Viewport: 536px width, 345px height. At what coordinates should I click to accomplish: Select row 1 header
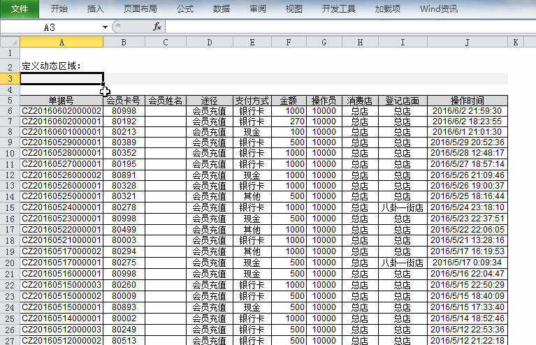pyautogui.click(x=10, y=53)
